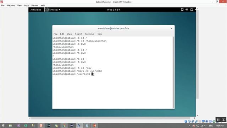Click the VirtualBox hard disk activity indicator
Viewport: 227px width, 128px height.
pyautogui.click(x=186, y=121)
